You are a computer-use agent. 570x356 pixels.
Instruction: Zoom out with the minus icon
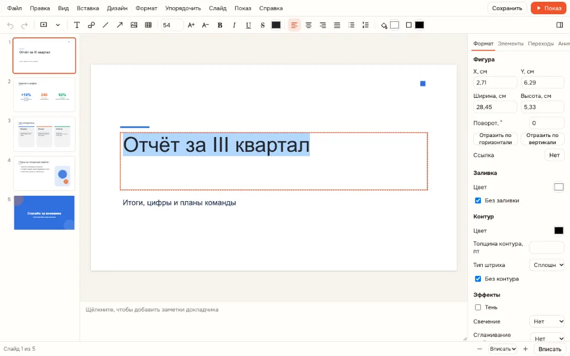[480, 349]
